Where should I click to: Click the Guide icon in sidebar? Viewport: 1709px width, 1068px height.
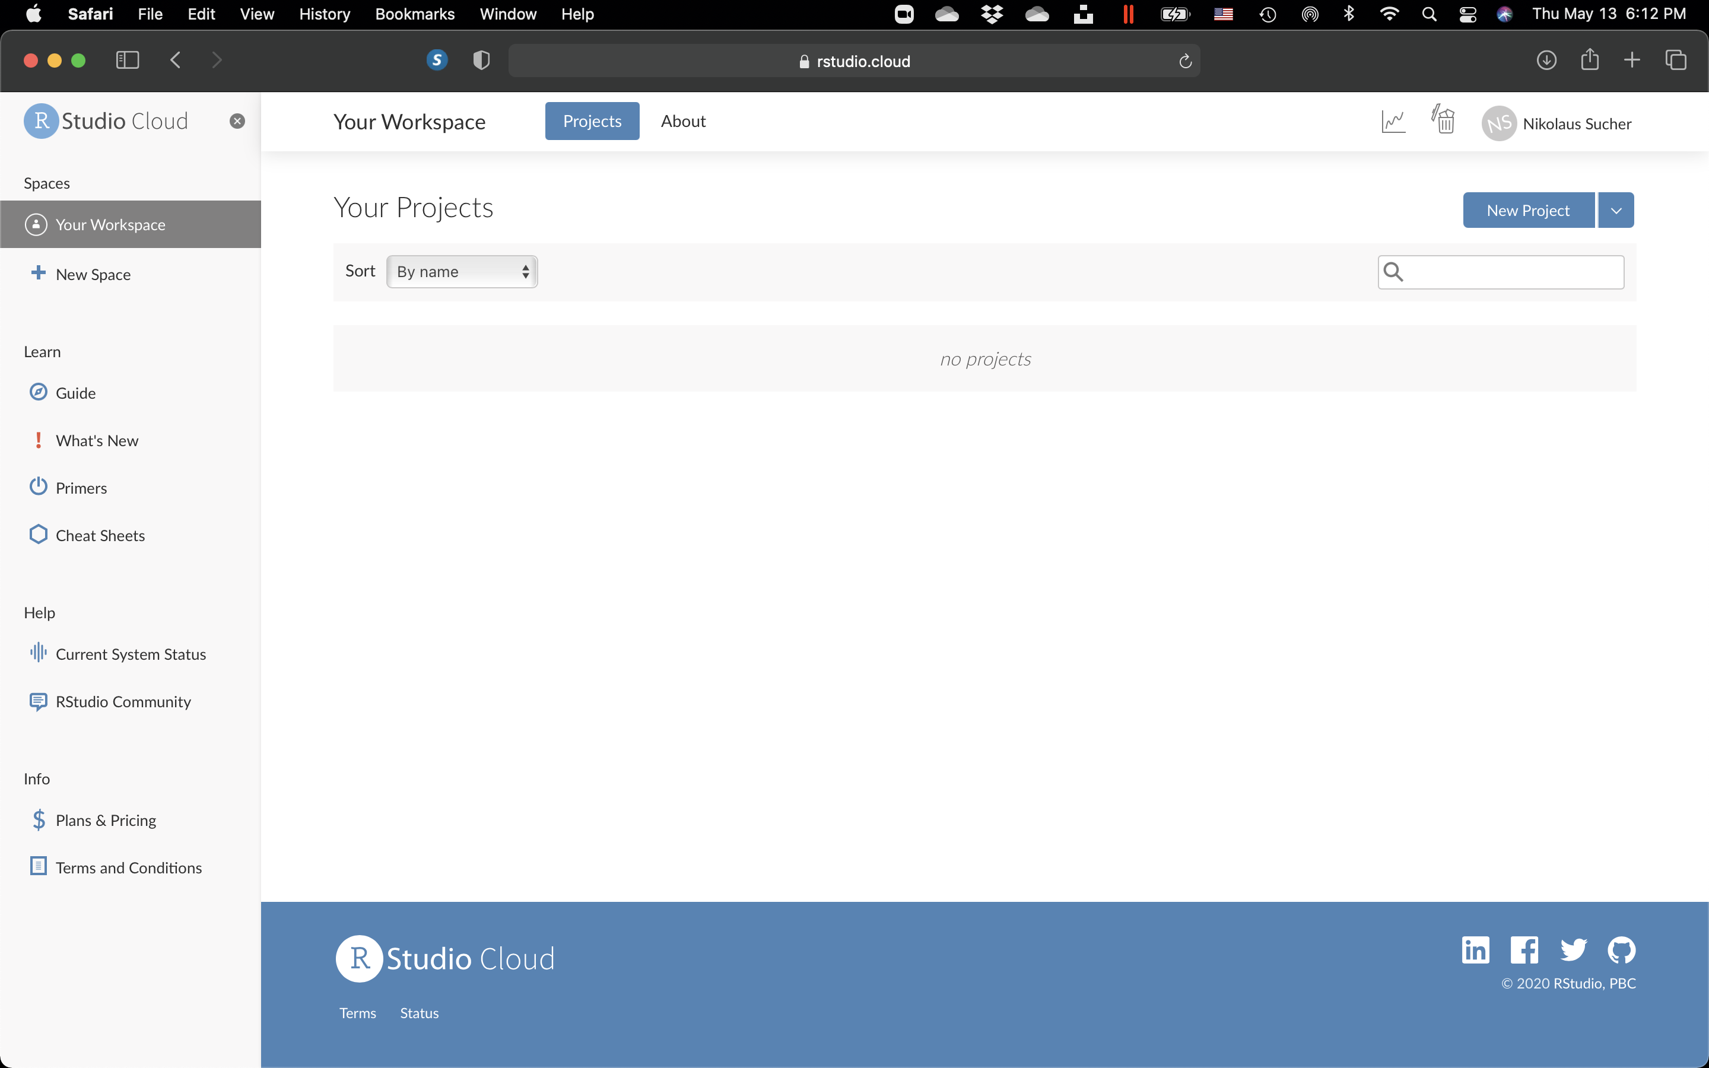pos(37,391)
